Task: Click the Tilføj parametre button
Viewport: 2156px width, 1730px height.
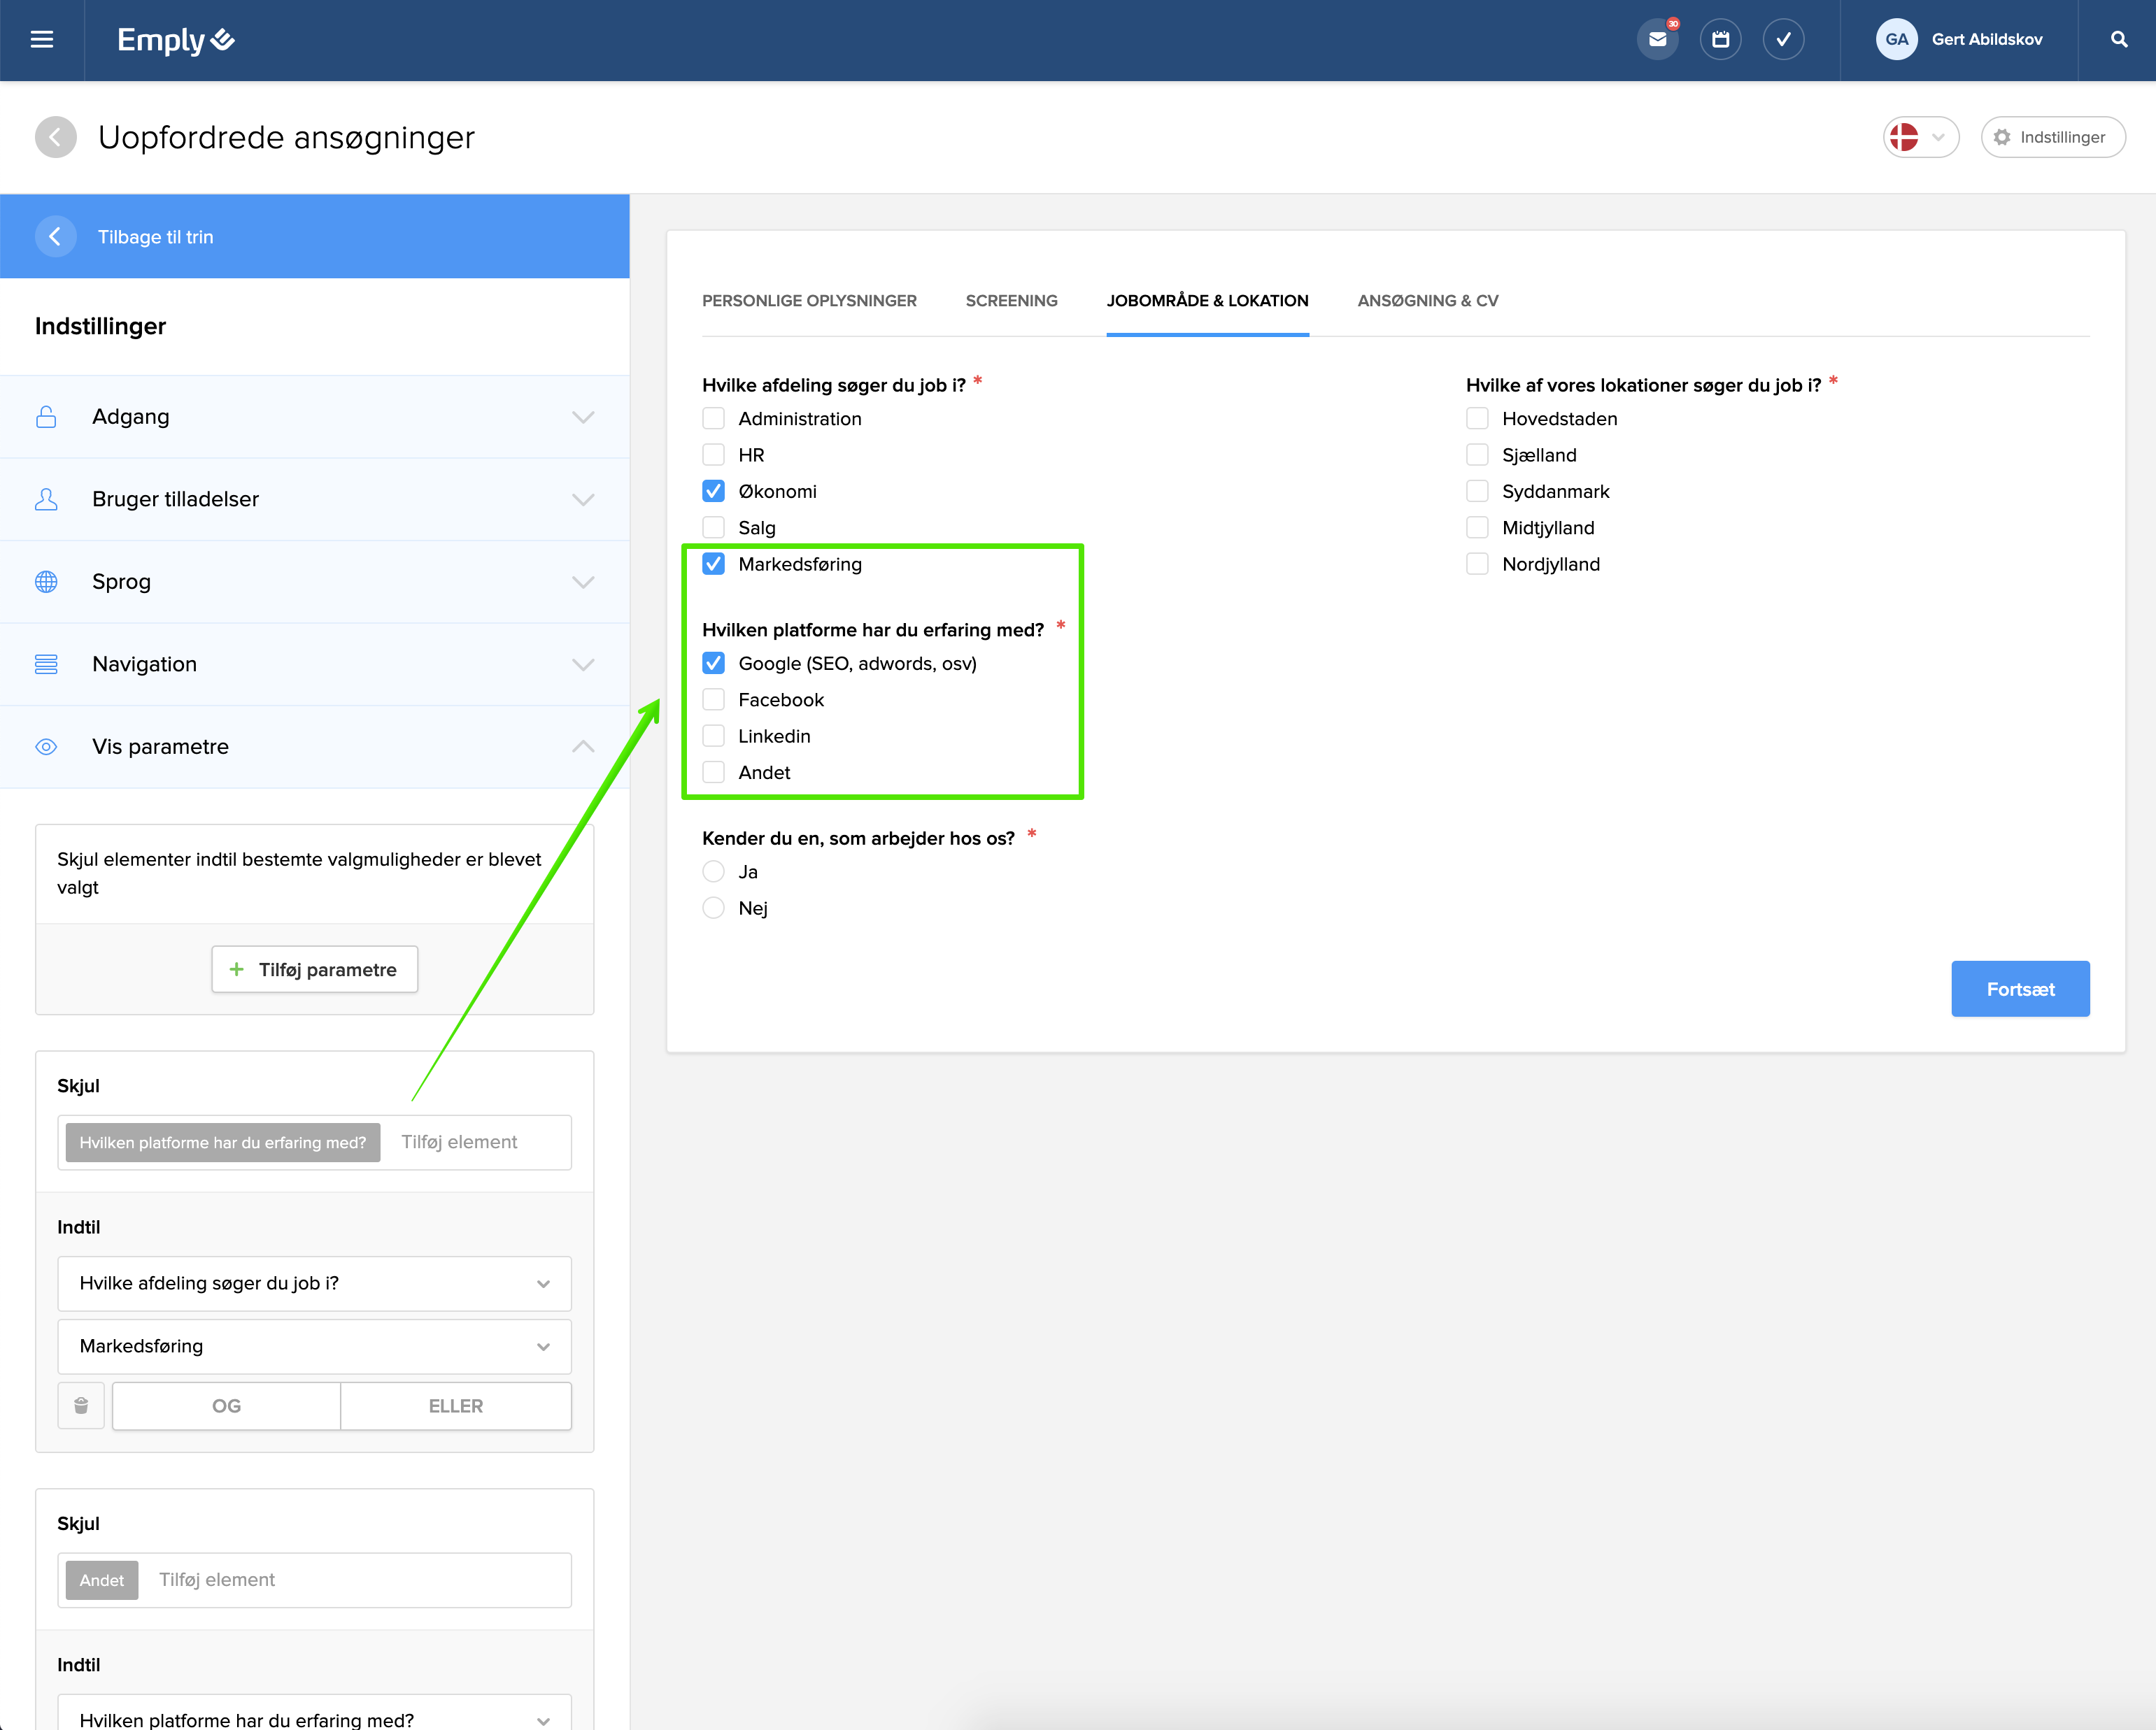Action: click(x=314, y=969)
